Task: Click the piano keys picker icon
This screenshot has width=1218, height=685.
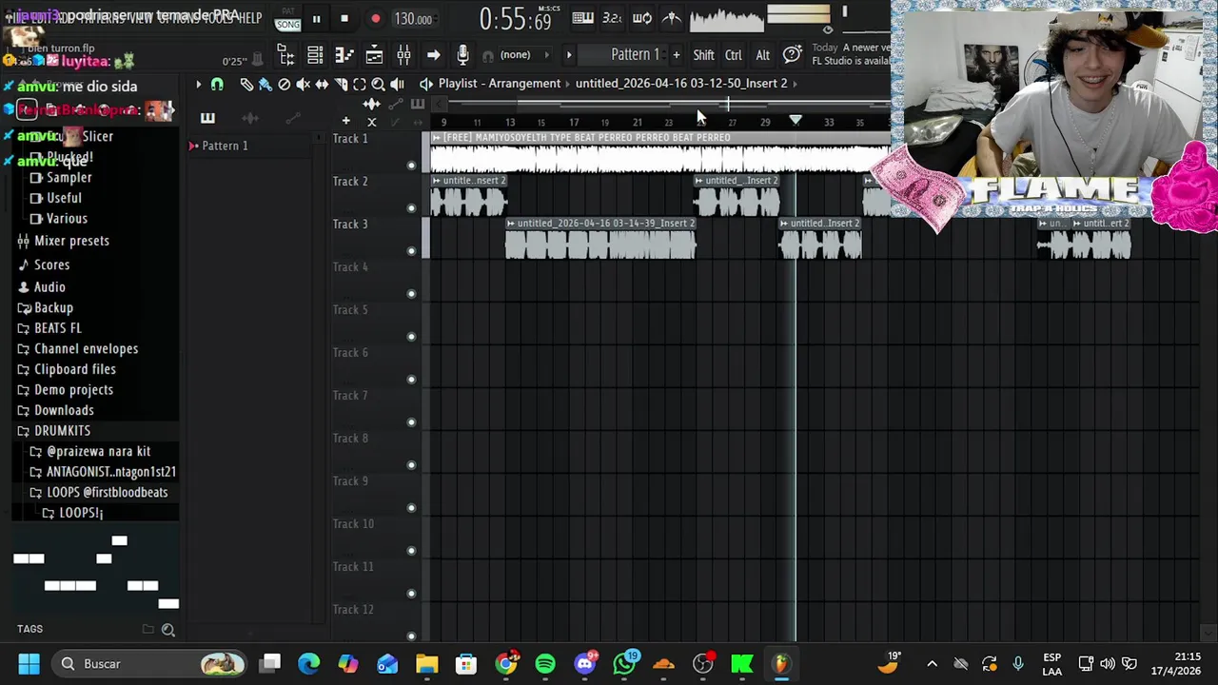Action: click(x=207, y=118)
